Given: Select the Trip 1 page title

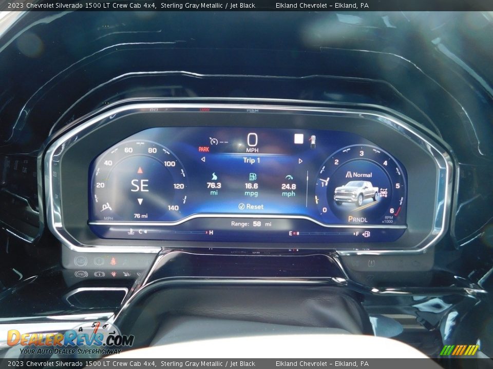Looking at the screenshot, I should [252, 160].
